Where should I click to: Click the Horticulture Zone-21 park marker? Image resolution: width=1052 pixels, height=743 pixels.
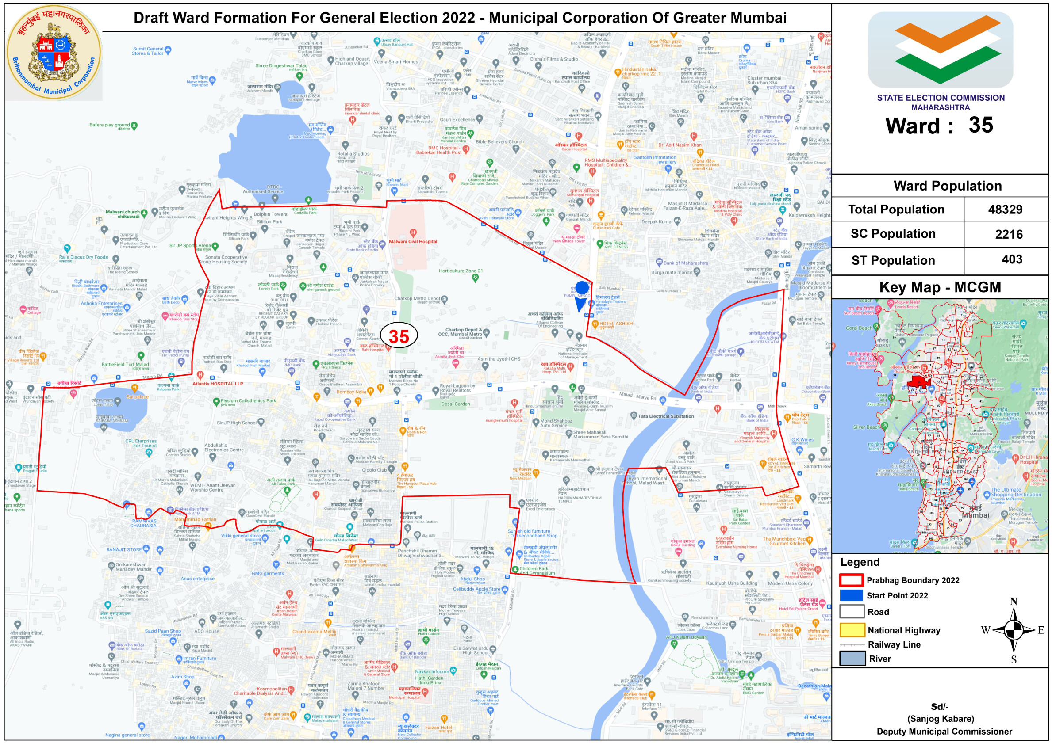click(475, 278)
